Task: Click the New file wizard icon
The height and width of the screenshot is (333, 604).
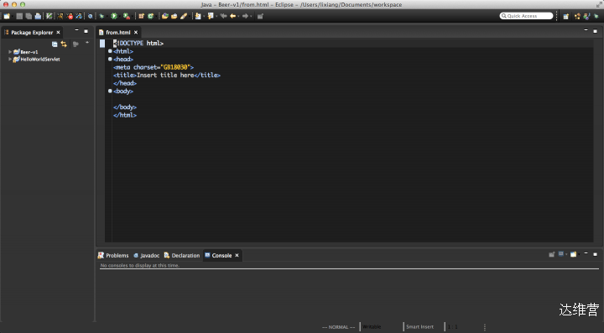Action: [x=7, y=16]
